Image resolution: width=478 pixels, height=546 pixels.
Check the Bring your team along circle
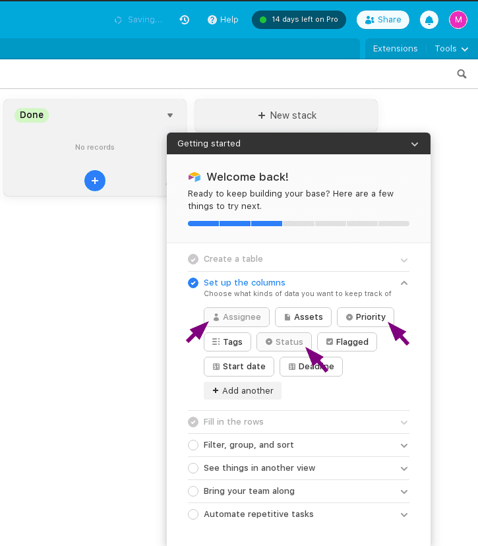(x=193, y=491)
